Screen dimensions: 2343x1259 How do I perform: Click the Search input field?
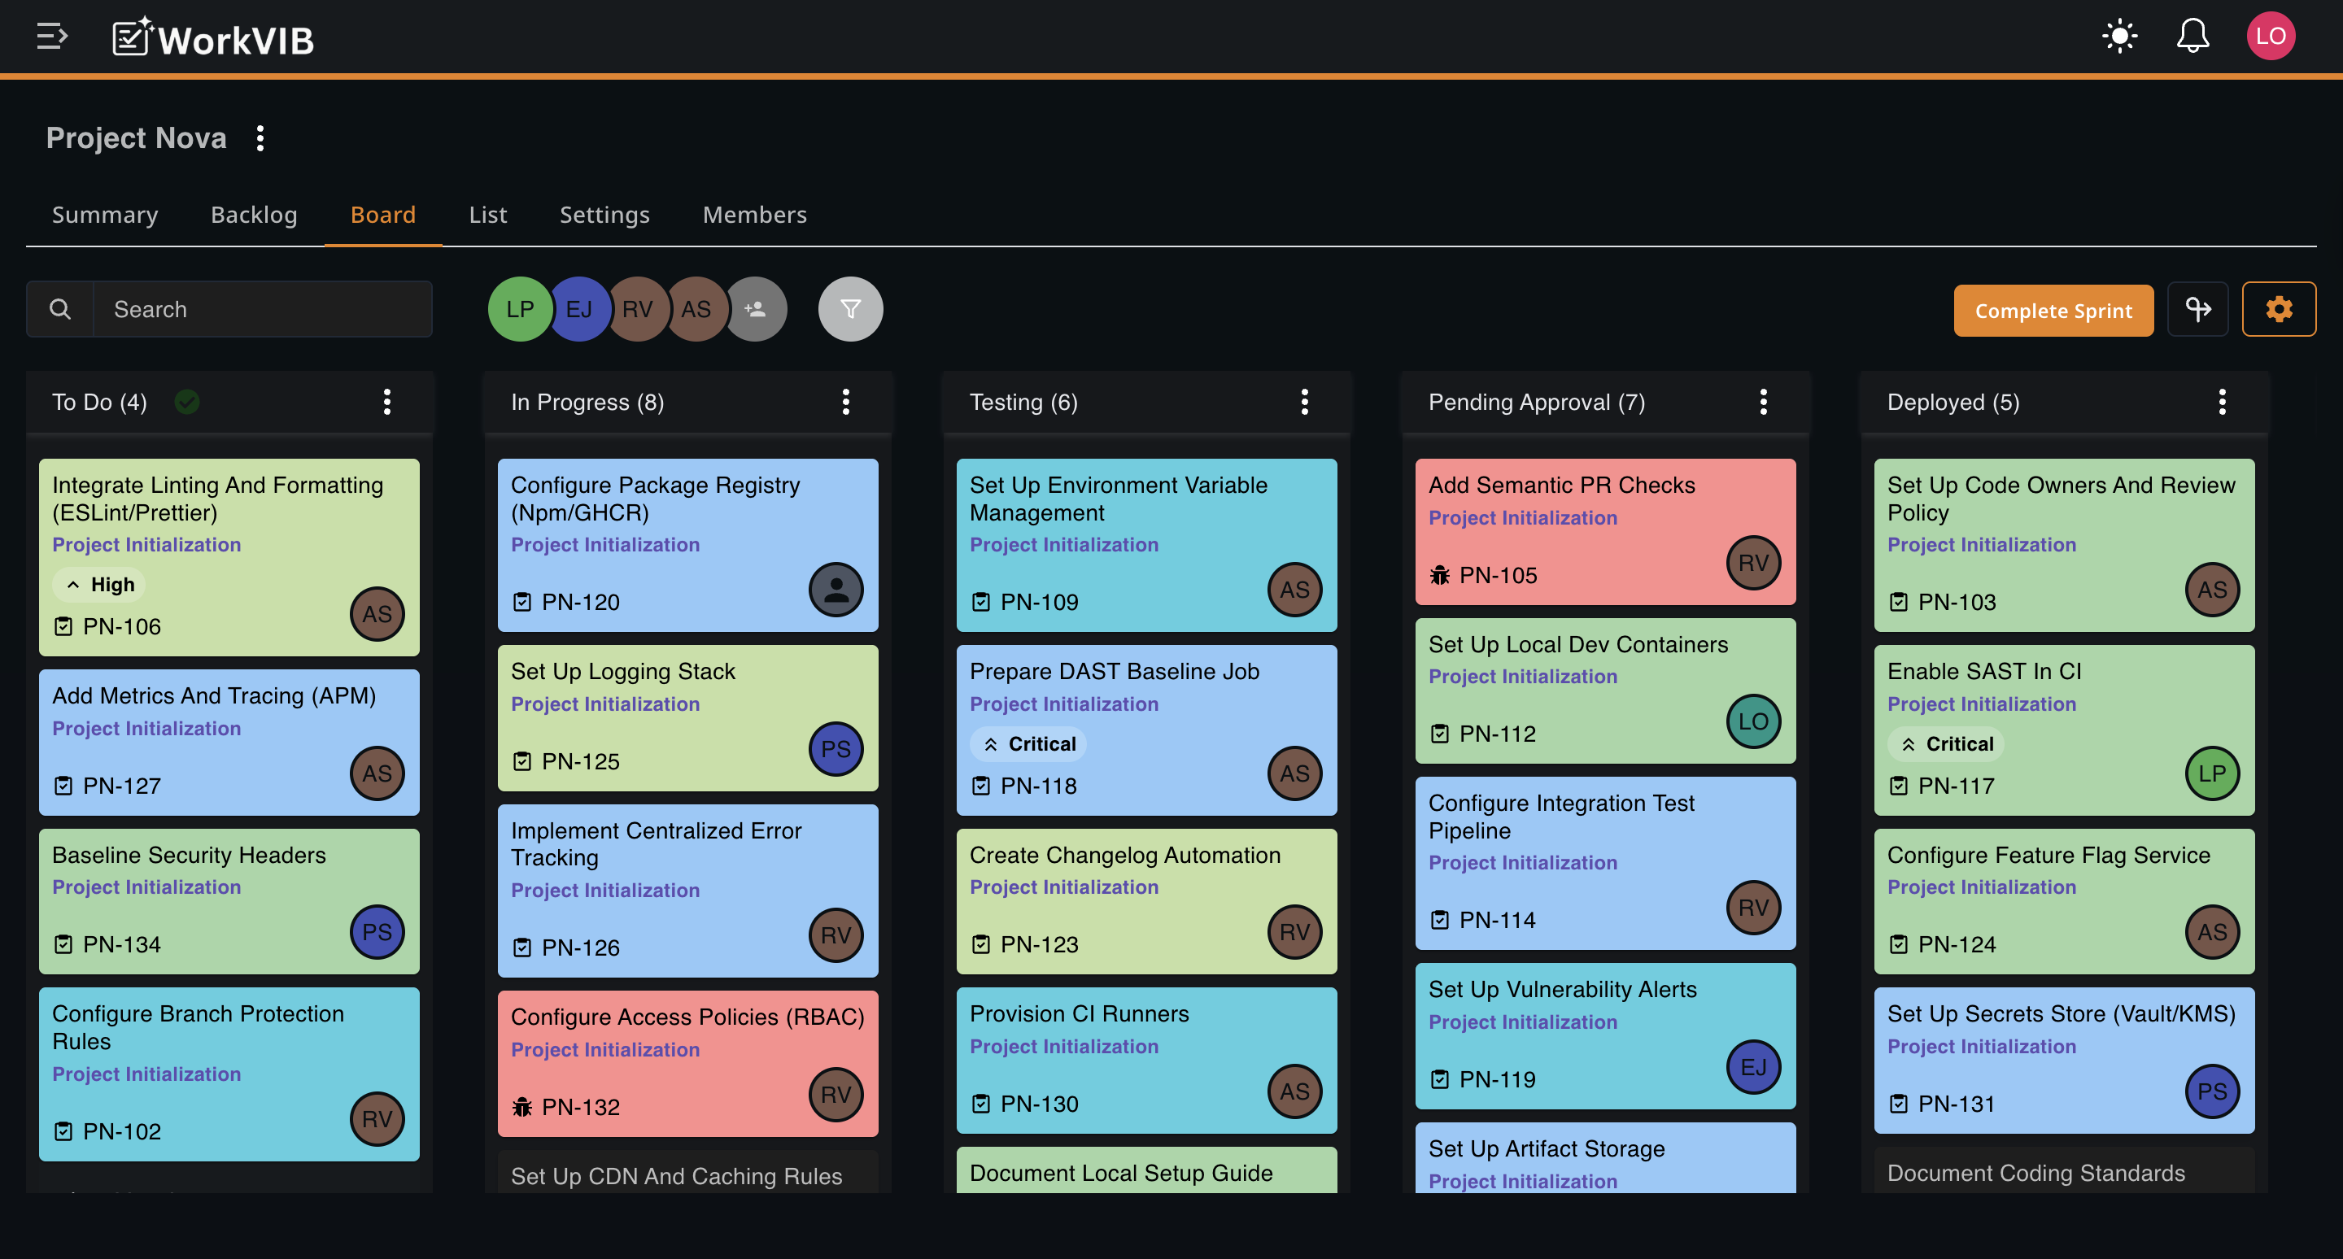(262, 309)
